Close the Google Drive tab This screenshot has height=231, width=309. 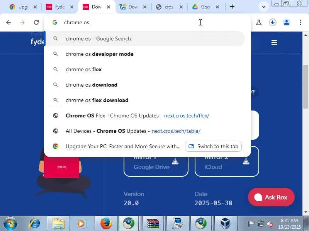click(x=217, y=7)
